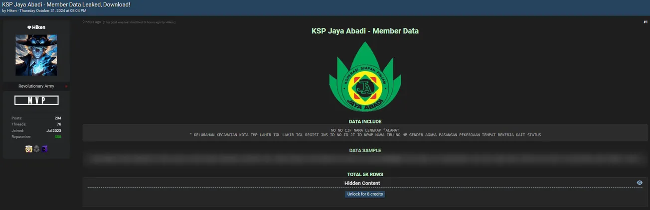Click the MVP rank badge
650x210 pixels.
pyautogui.click(x=36, y=101)
